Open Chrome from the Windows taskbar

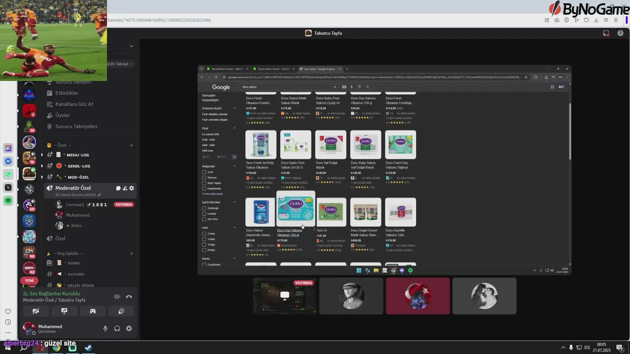pos(57,348)
